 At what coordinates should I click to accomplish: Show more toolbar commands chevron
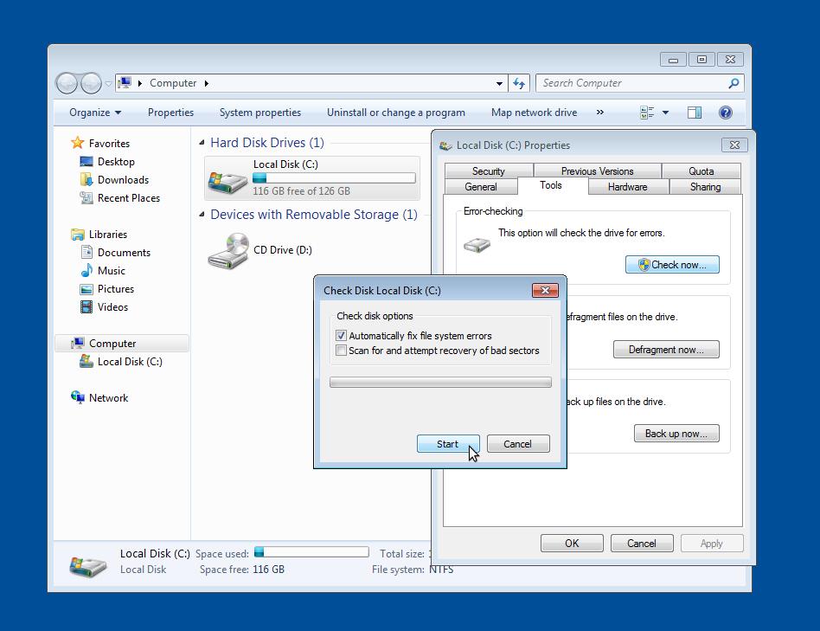click(x=599, y=112)
